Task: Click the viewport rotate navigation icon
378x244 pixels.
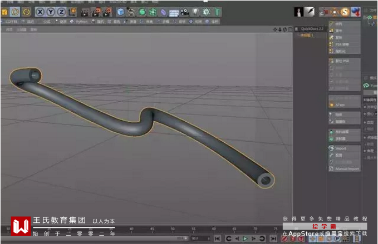Action: tap(285, 29)
